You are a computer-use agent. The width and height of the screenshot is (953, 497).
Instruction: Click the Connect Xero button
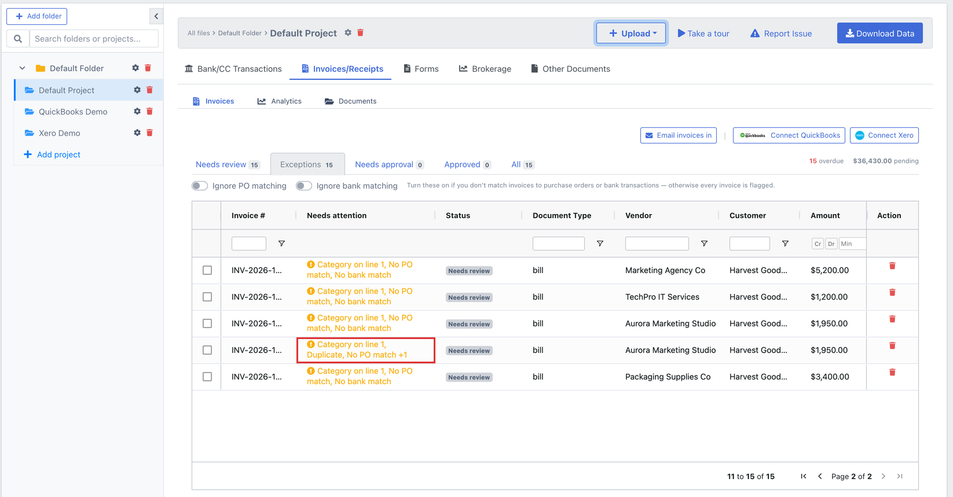pos(884,135)
